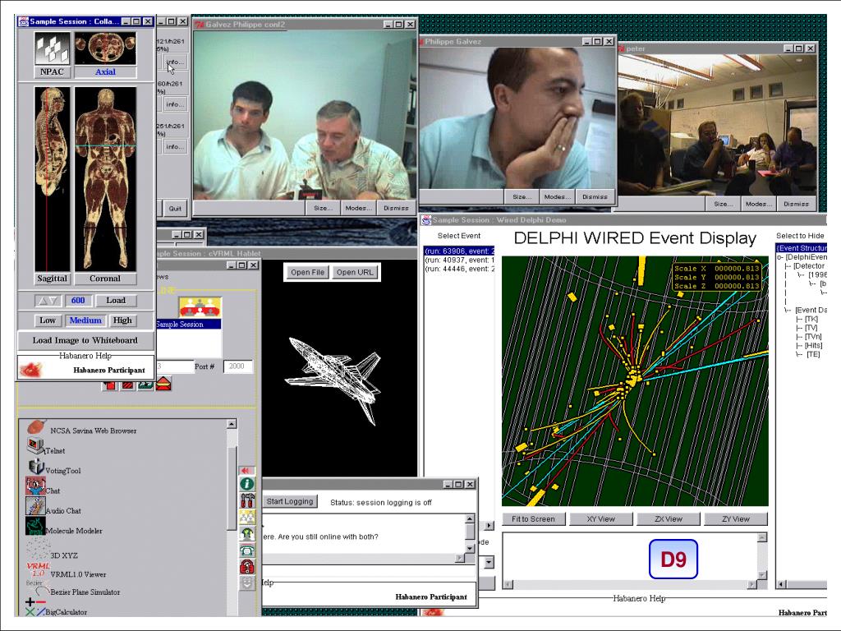Launch the BigCalculator icon

35,607
